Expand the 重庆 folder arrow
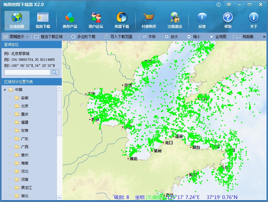This screenshot has height=202, width=268. click(10, 114)
